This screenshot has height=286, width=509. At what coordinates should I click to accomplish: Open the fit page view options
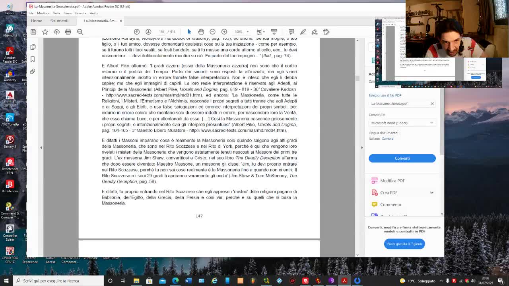pyautogui.click(x=260, y=32)
